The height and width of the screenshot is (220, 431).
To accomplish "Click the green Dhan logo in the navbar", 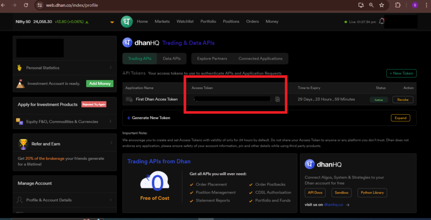I will (x=127, y=21).
